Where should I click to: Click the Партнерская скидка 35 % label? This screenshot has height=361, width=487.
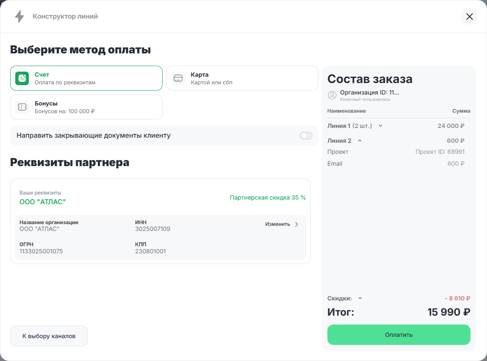[268, 197]
